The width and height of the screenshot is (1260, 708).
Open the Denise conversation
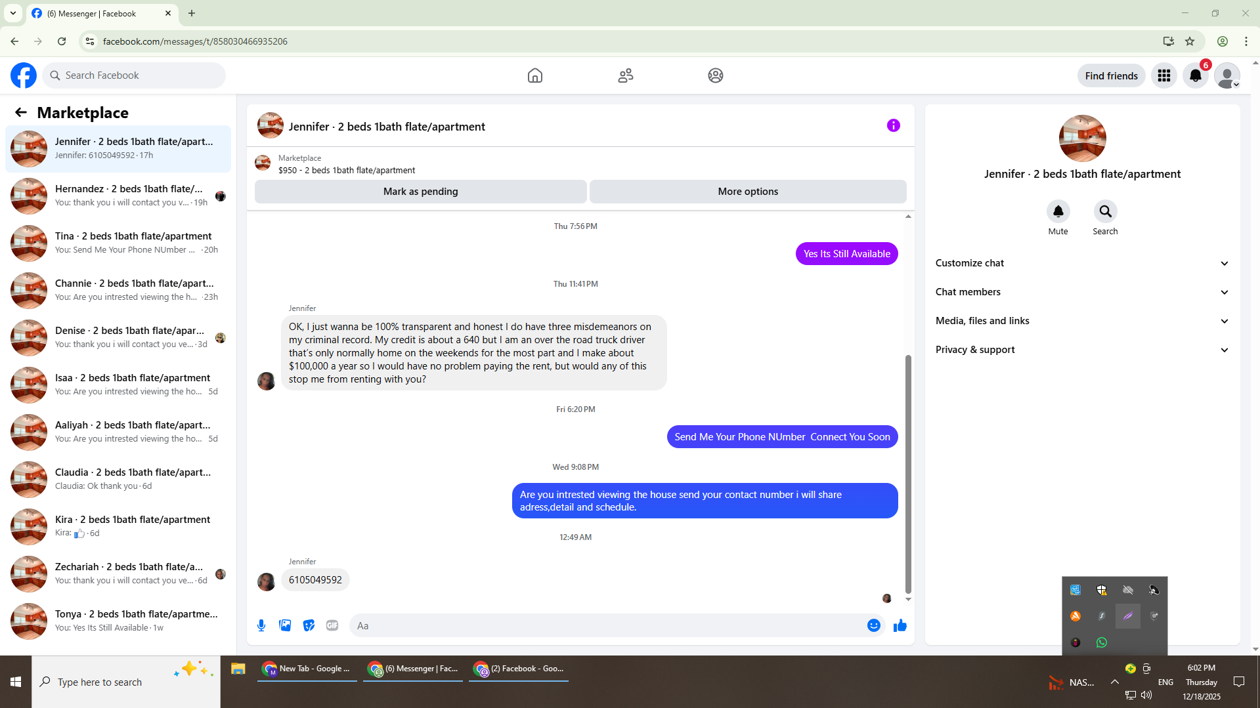(x=118, y=338)
